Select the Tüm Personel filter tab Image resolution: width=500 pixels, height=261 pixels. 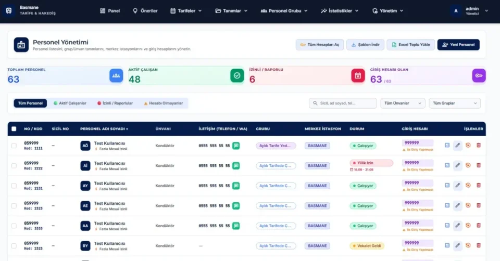[x=30, y=103]
